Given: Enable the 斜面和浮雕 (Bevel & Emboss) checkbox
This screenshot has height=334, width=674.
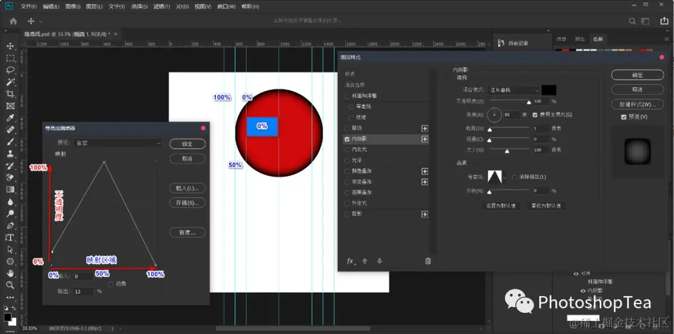Looking at the screenshot, I should 348,96.
